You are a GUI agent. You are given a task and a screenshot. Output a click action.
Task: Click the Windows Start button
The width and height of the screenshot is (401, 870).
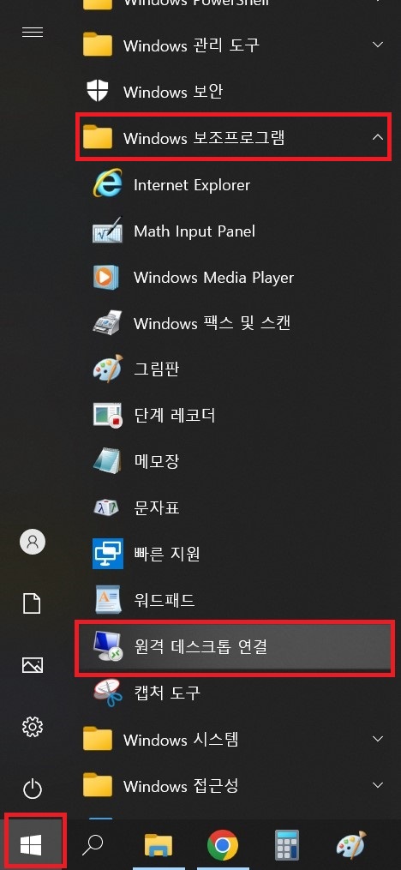[x=31, y=845]
